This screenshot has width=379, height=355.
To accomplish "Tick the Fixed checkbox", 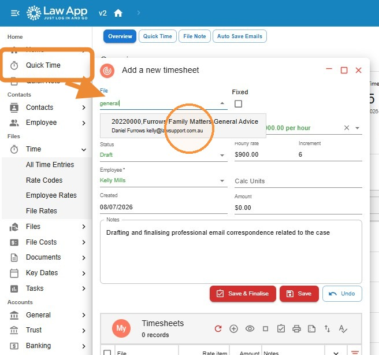I will pyautogui.click(x=239, y=103).
